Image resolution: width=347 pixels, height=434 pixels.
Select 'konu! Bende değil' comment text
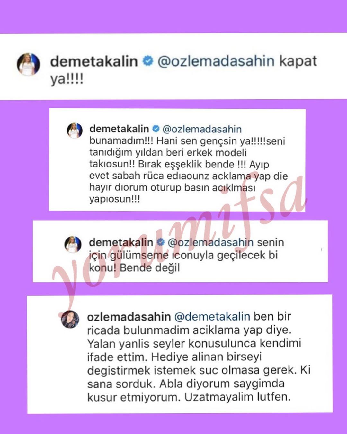(134, 268)
